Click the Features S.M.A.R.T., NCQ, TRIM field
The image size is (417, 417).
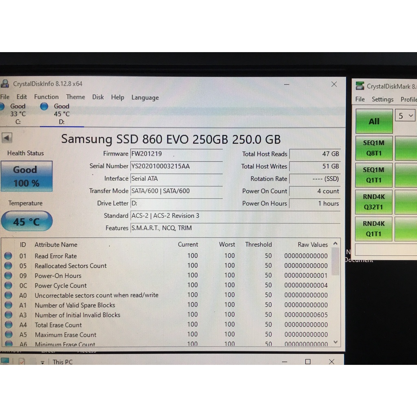[x=235, y=228]
